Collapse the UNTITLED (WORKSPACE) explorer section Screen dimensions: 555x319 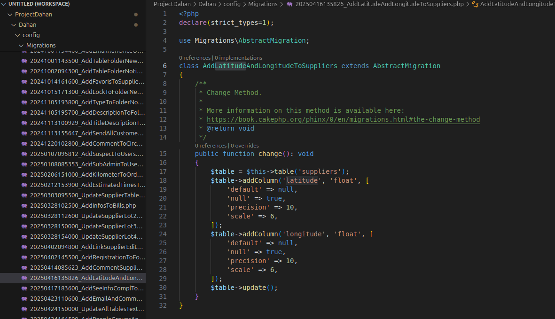[x=4, y=4]
